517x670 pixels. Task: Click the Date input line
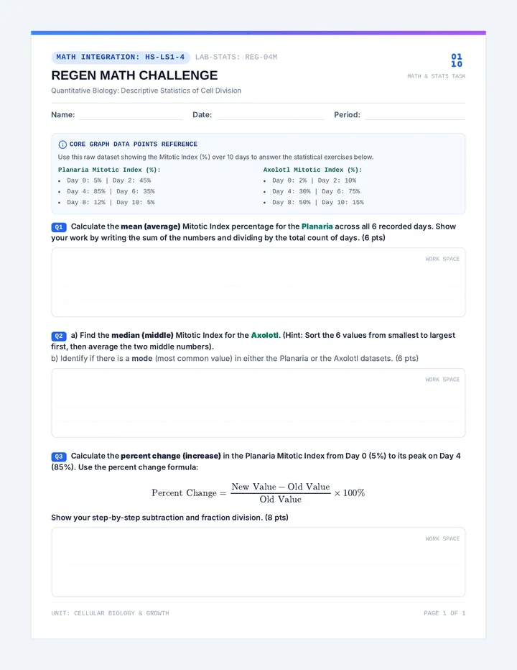point(270,115)
